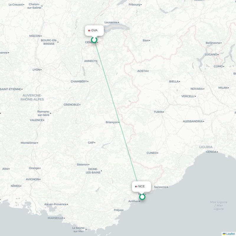The height and width of the screenshot is (236, 236).
Task: Click the Marseille city label
Action: pyautogui.click(x=55, y=218)
